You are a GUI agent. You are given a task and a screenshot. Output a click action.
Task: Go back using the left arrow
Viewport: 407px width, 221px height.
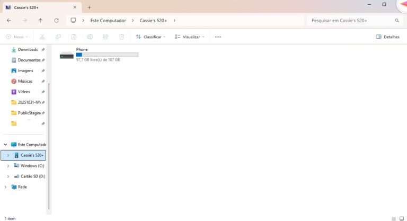tap(9, 21)
